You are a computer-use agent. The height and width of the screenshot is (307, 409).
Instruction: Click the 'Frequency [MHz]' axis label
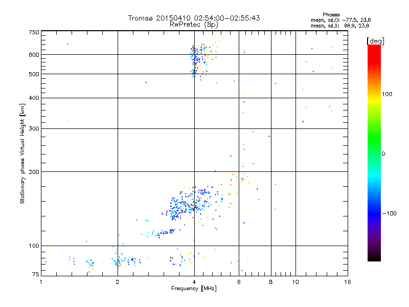tap(194, 289)
